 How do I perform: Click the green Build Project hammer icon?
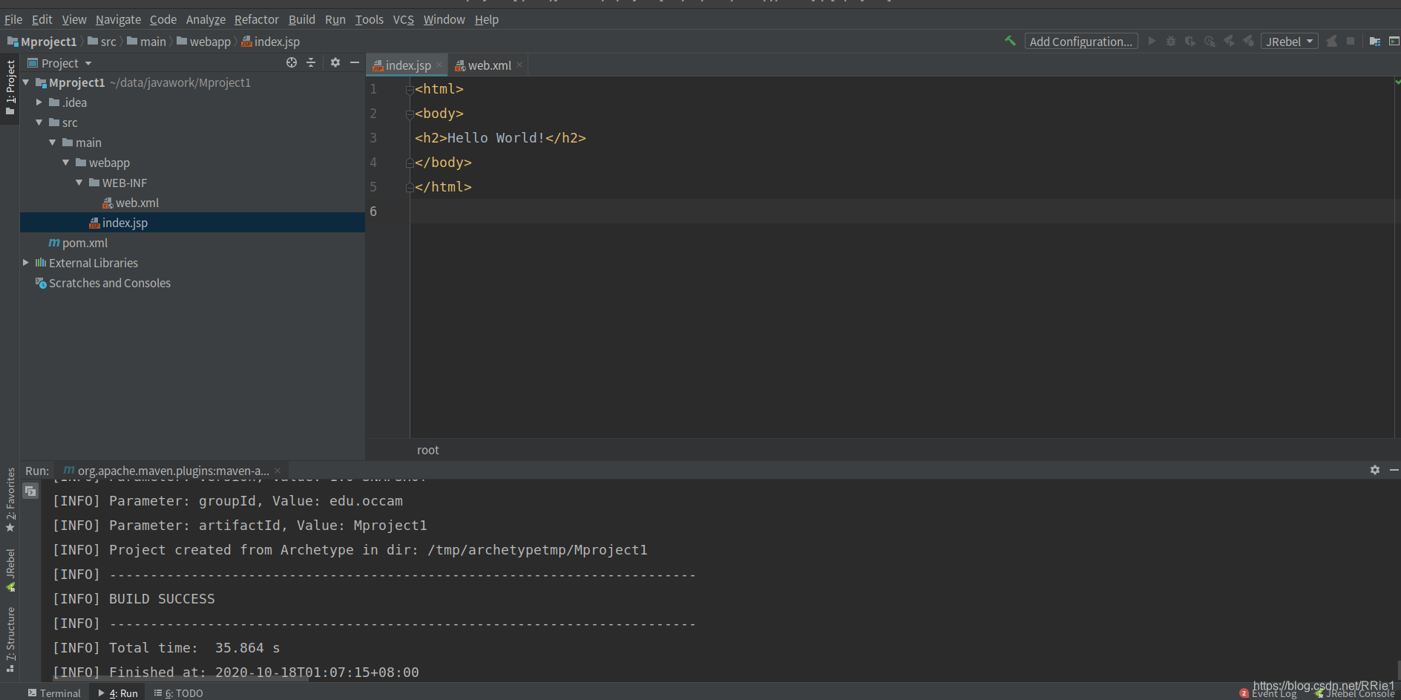[1010, 42]
